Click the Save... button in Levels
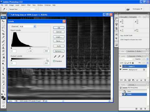This screenshot has width=150, height=112. 59,41
